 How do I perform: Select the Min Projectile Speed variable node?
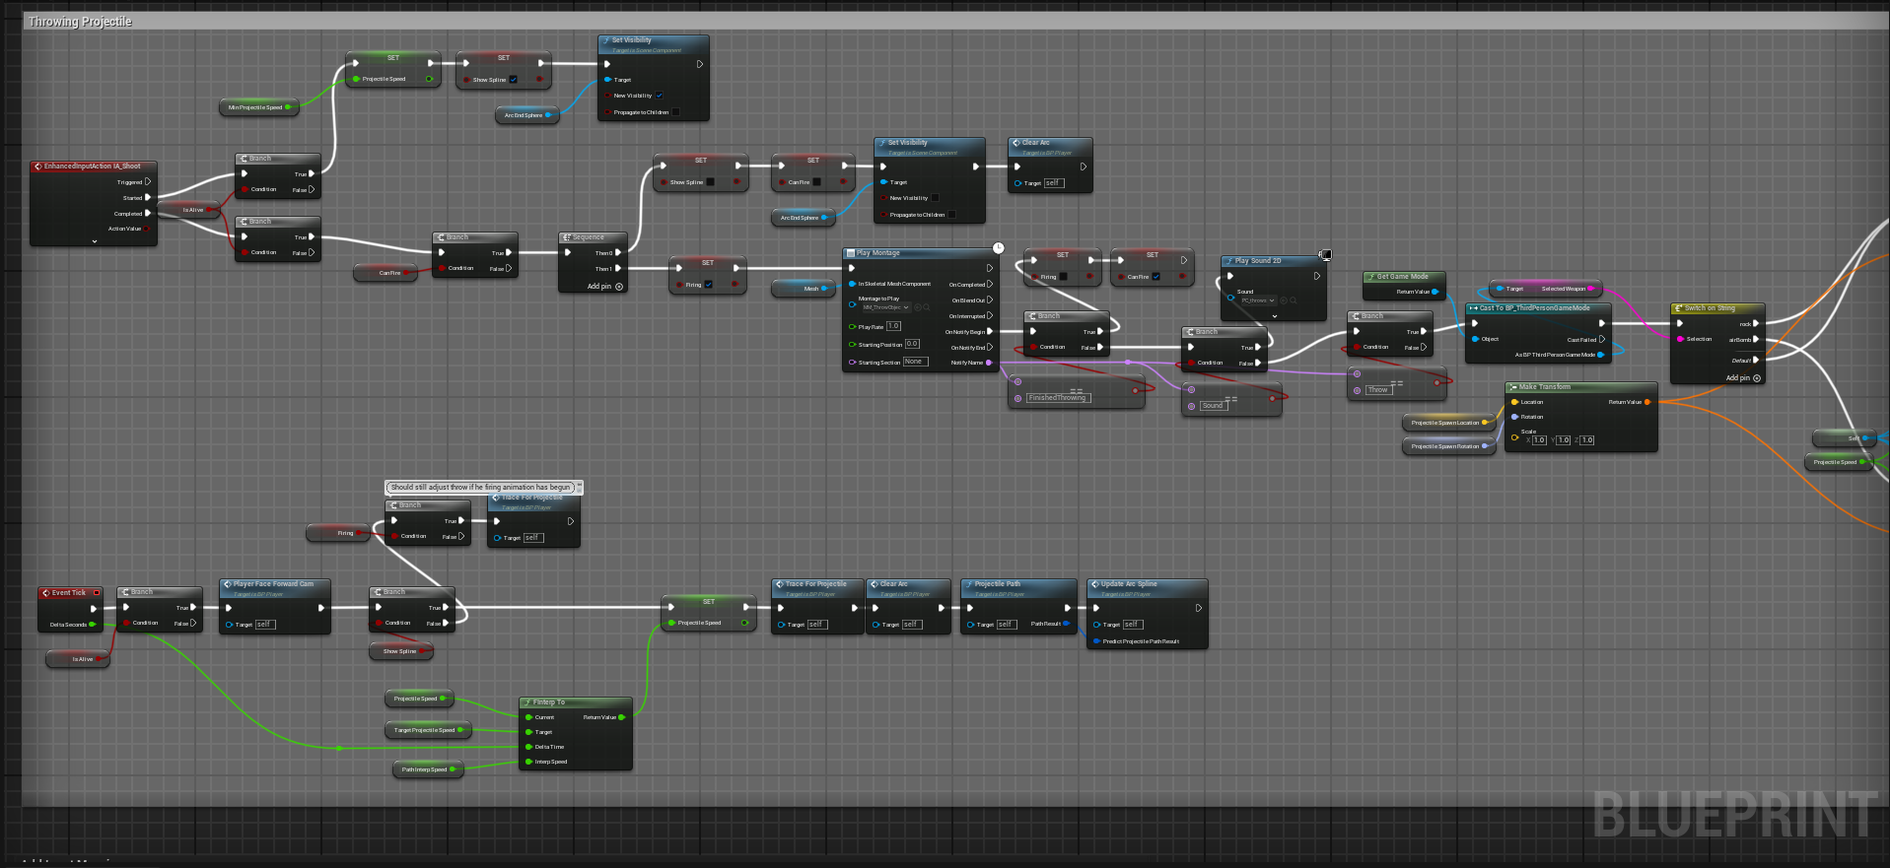click(255, 107)
